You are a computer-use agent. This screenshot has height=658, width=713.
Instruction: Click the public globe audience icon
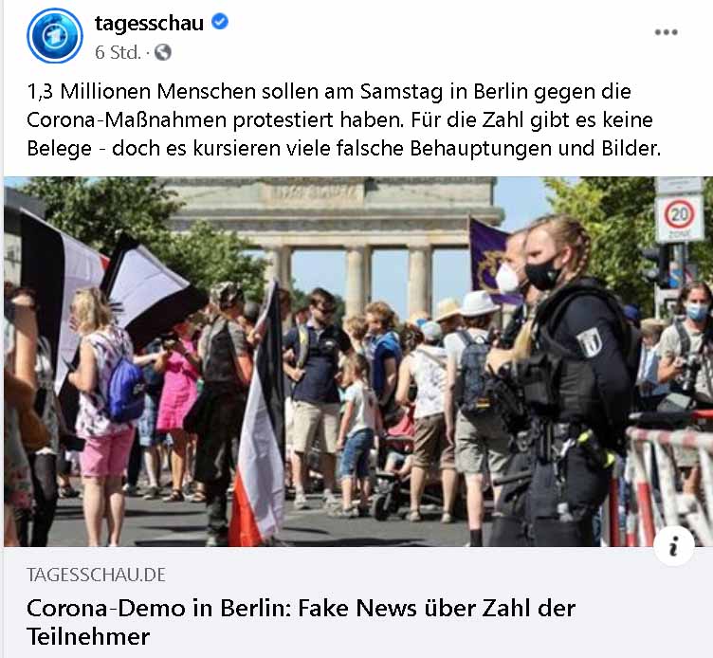coord(163,52)
